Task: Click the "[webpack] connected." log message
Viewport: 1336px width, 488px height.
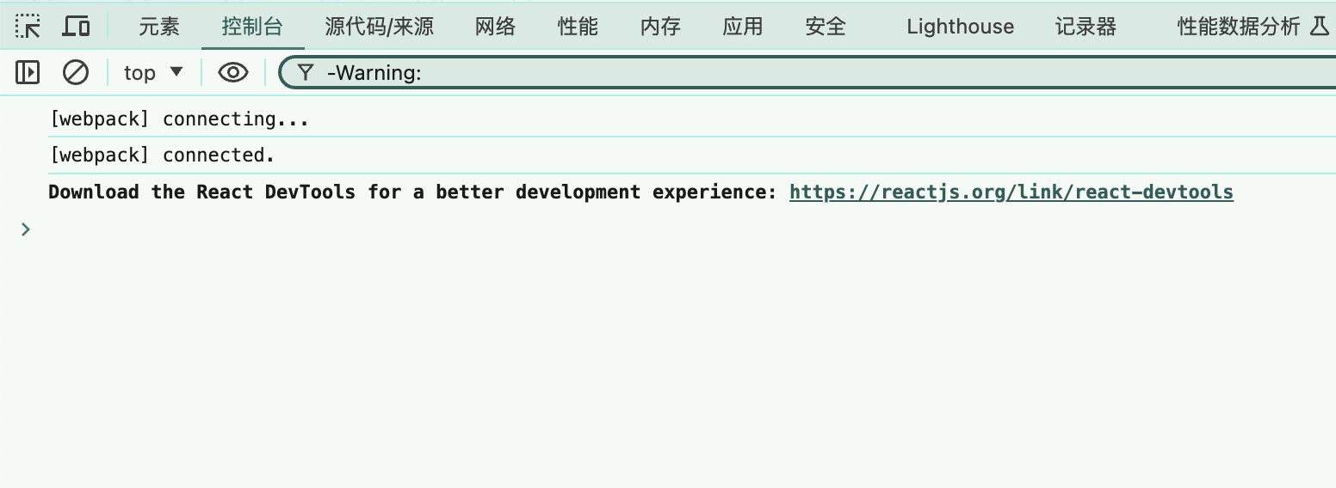Action: (x=162, y=156)
